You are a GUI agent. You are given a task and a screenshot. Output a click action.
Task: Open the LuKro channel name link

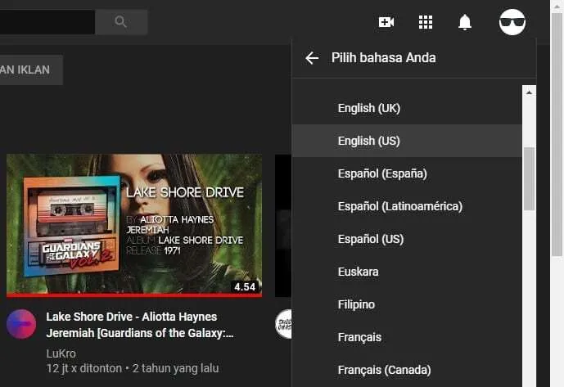click(x=61, y=353)
